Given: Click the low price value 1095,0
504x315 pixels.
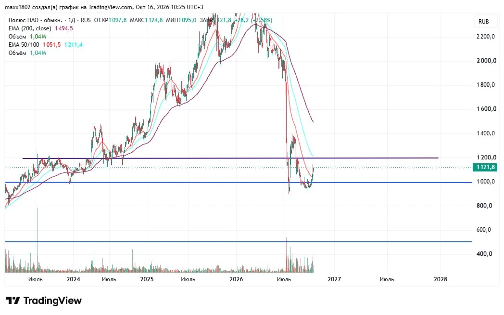Looking at the screenshot, I should click(x=187, y=20).
